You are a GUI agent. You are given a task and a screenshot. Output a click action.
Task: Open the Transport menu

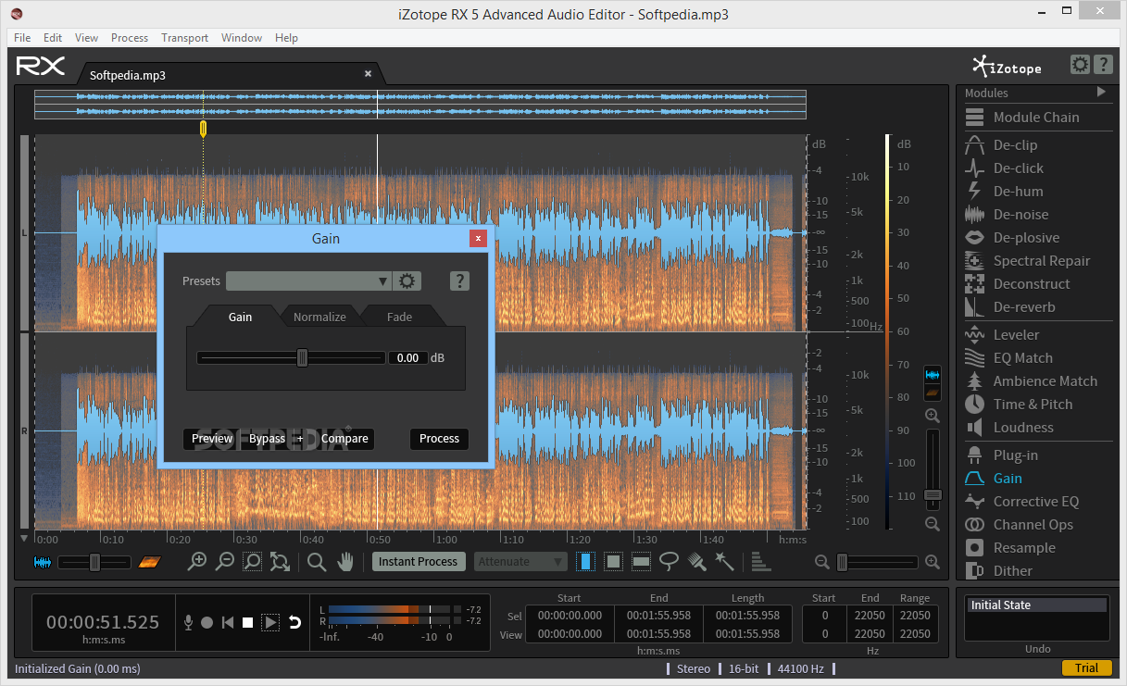coord(184,38)
